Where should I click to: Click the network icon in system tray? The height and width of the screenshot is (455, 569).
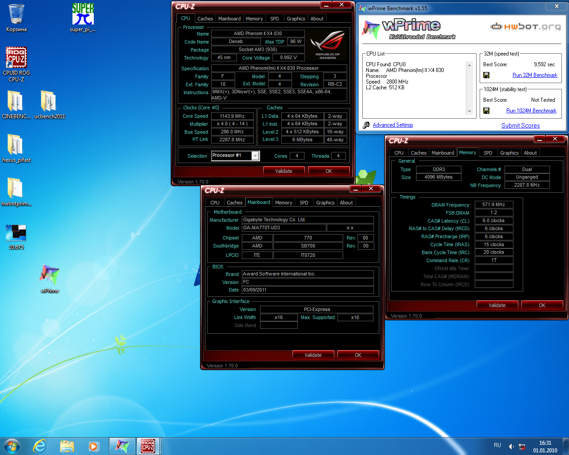[522, 446]
